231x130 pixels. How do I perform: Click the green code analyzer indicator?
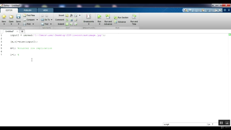click(x=230, y=35)
